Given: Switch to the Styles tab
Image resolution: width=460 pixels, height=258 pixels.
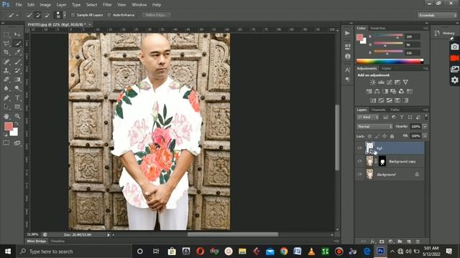Looking at the screenshot, I should pyautogui.click(x=386, y=69).
